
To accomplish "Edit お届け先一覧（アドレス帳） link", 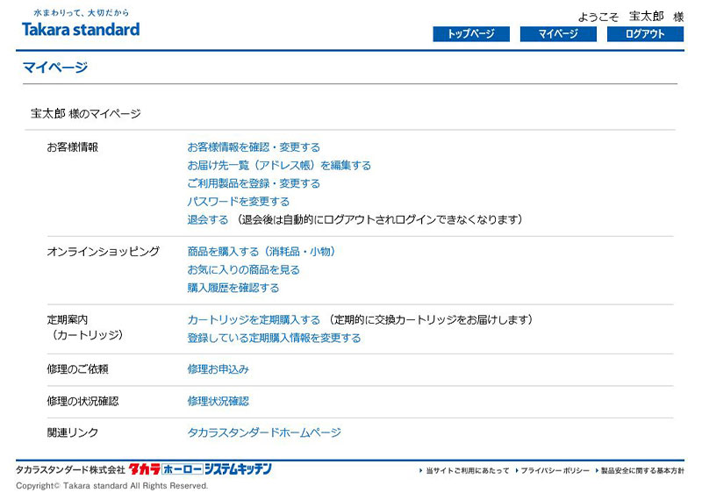I will [279, 165].
